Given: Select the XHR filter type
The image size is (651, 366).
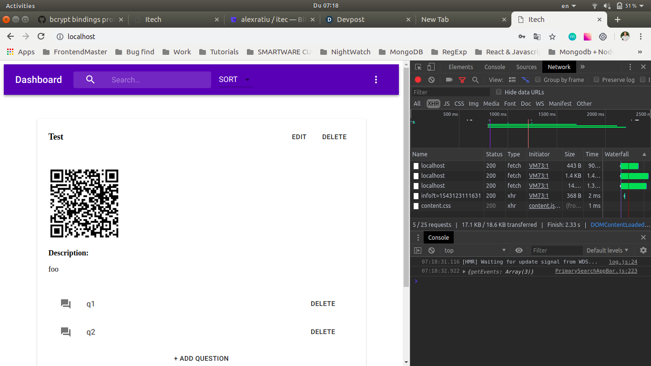Looking at the screenshot, I should click(x=433, y=103).
